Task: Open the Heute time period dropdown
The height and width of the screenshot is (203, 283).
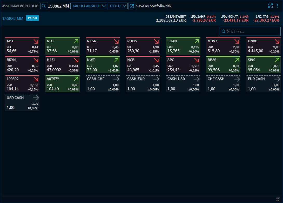Action: tap(118, 6)
